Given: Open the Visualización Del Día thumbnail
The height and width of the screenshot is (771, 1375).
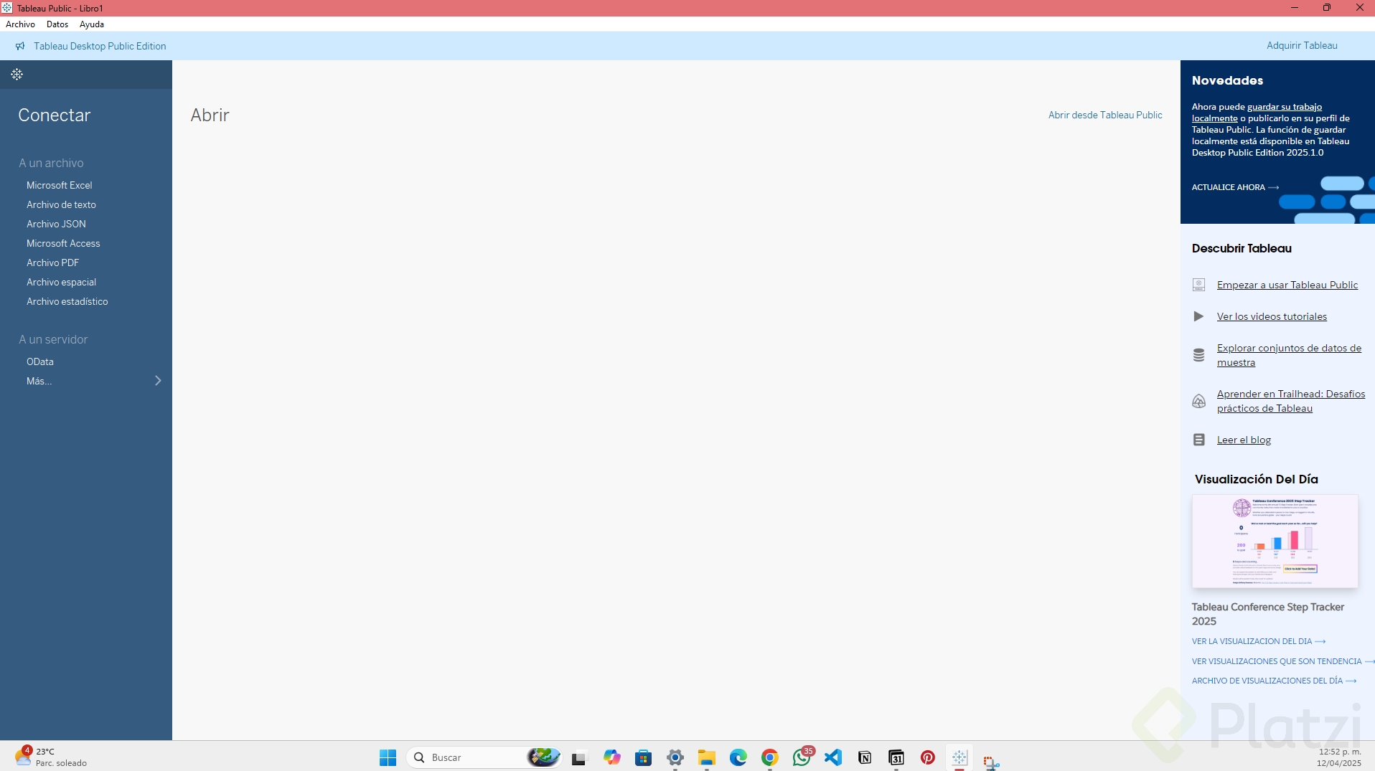Looking at the screenshot, I should (1275, 541).
